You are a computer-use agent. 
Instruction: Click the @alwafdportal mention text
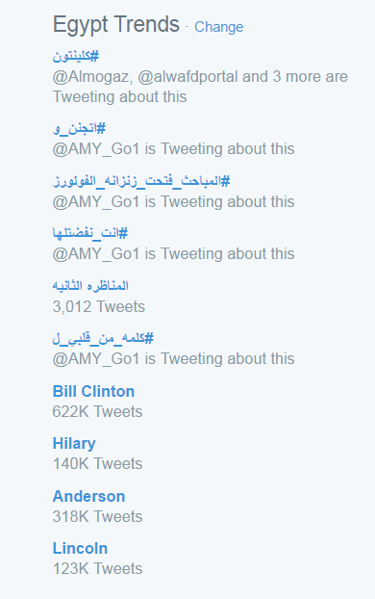tap(187, 77)
